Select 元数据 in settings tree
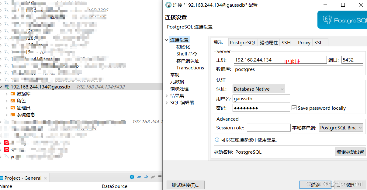 tap(177, 82)
